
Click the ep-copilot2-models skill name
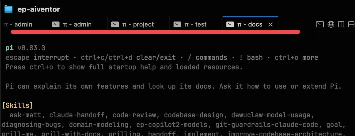click(x=172, y=125)
